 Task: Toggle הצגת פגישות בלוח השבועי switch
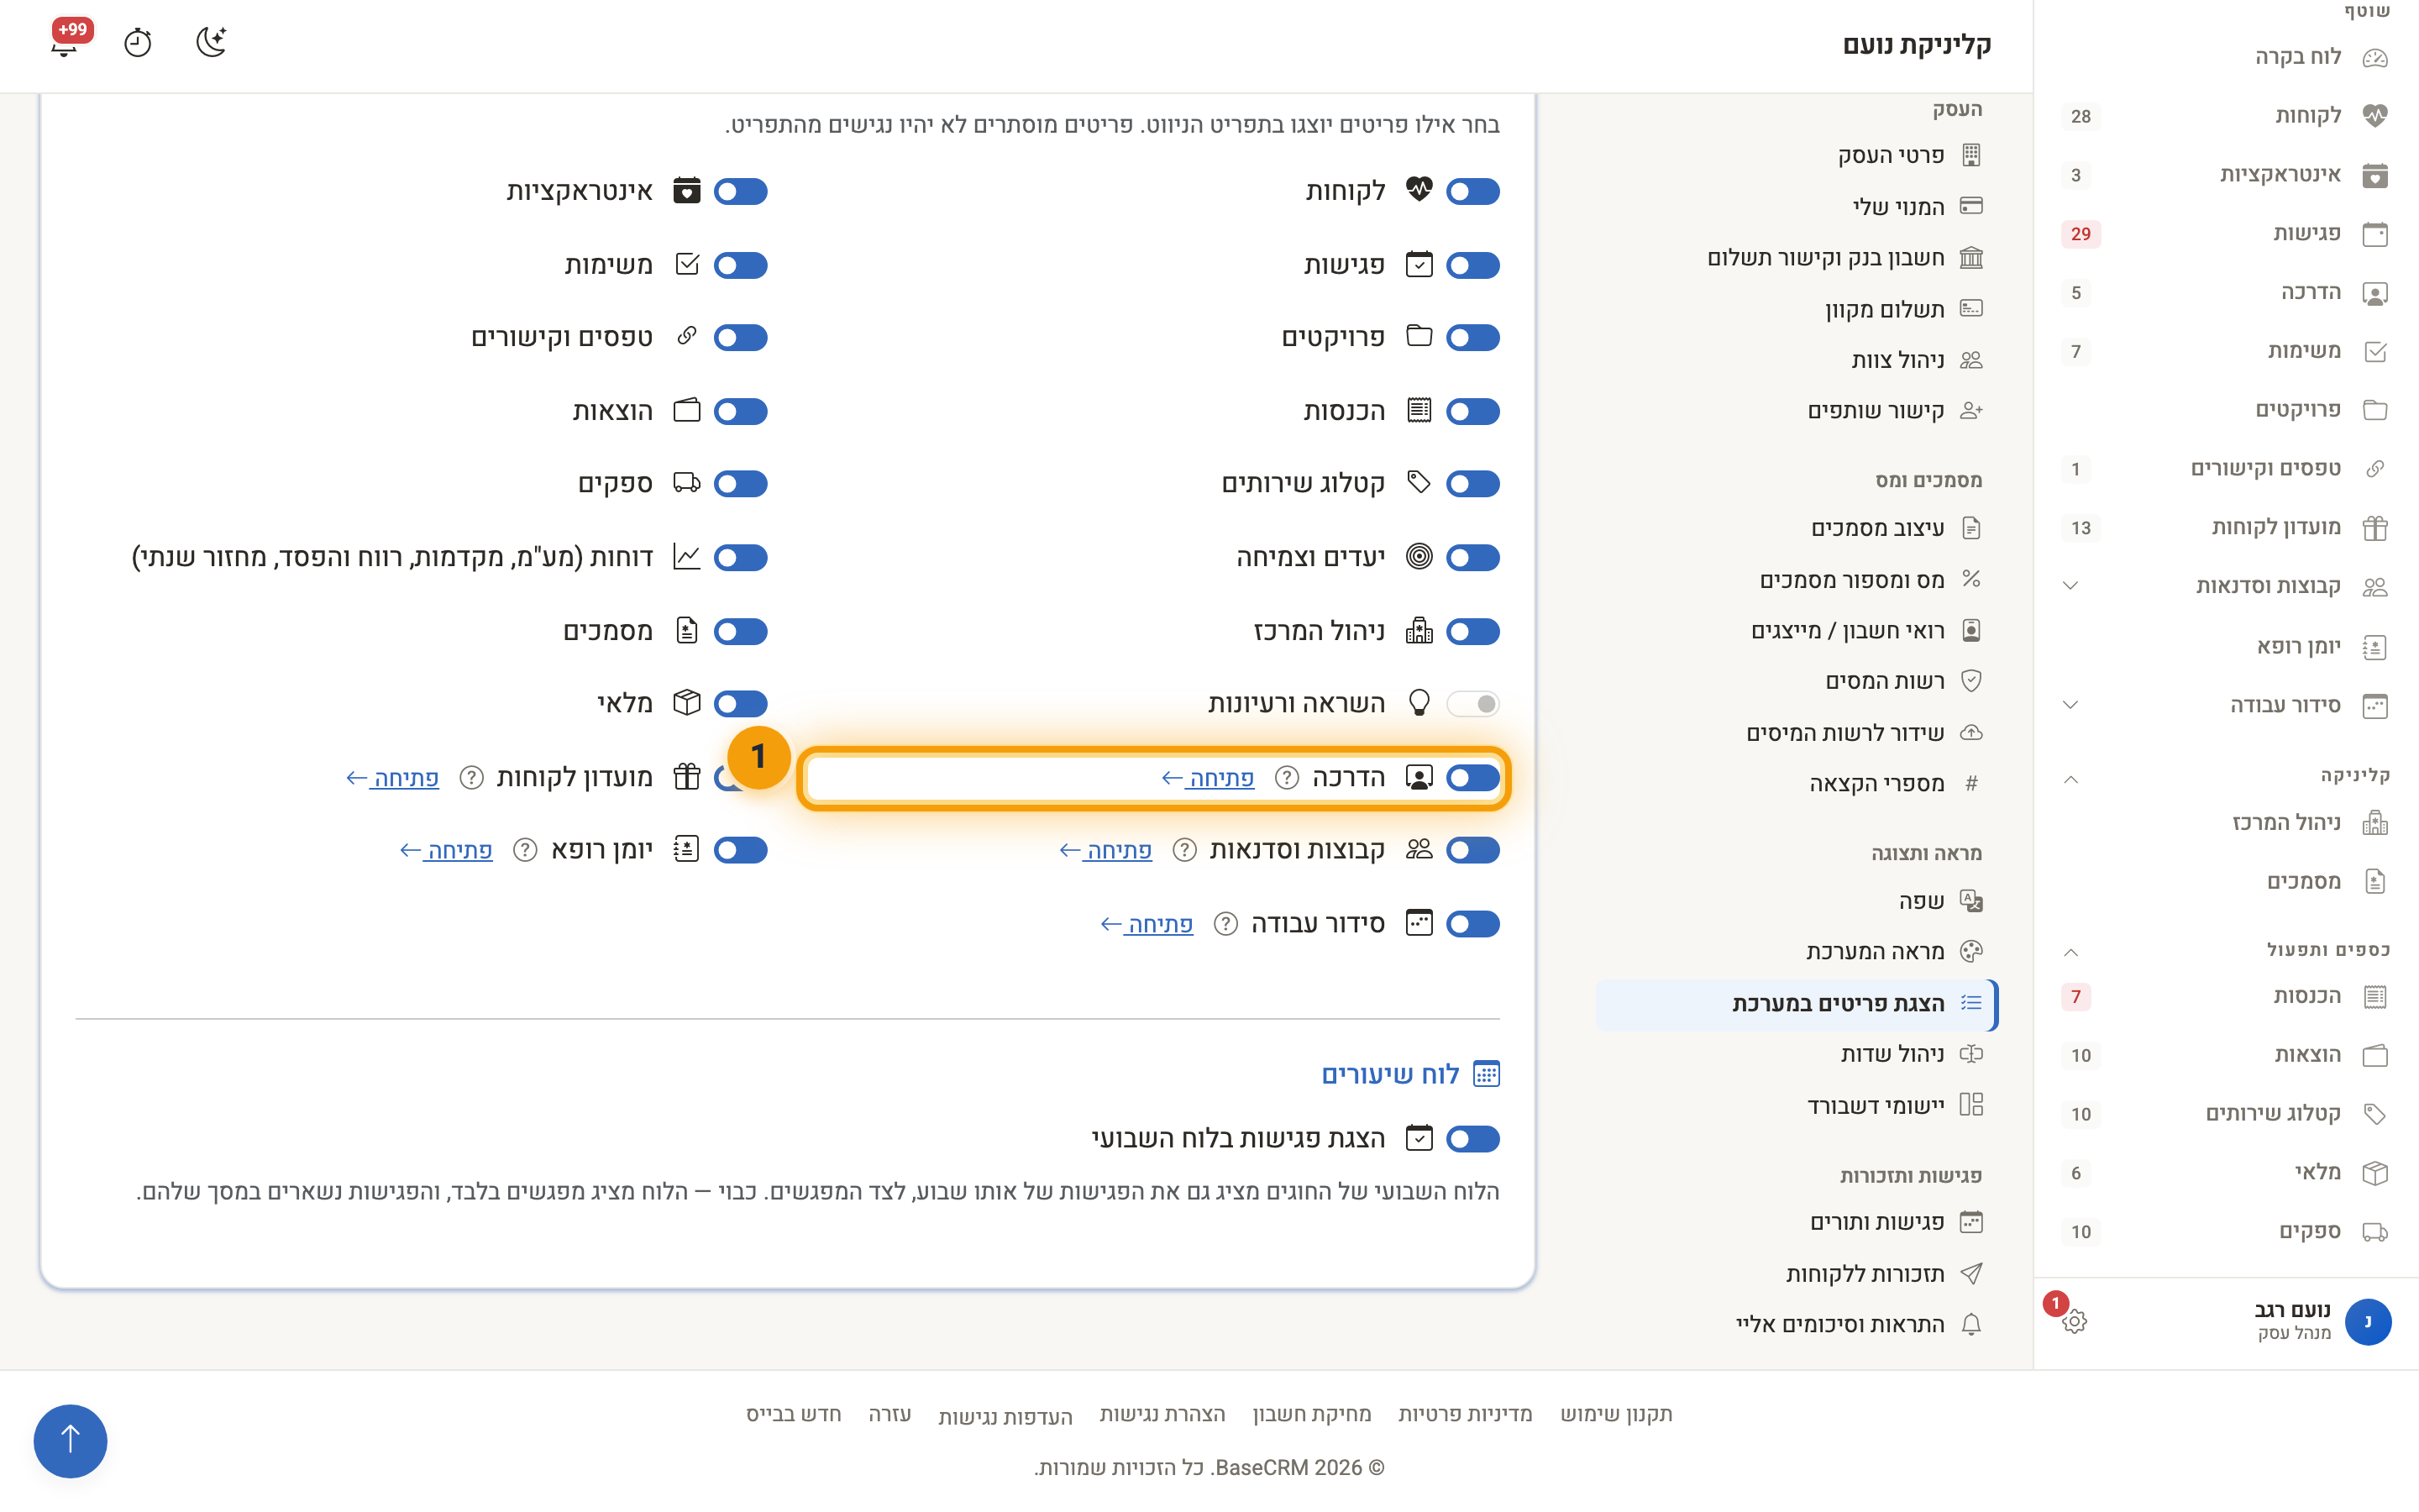[x=1472, y=1138]
